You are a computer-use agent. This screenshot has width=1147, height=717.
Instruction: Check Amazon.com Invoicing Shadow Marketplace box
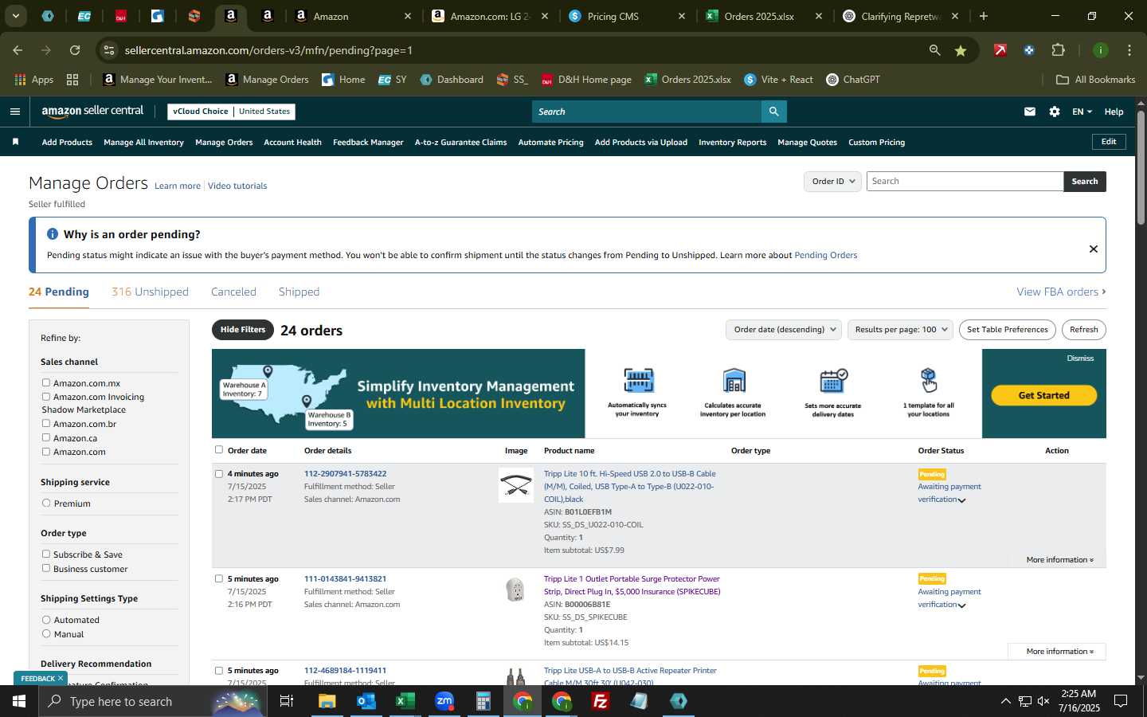[x=46, y=397]
